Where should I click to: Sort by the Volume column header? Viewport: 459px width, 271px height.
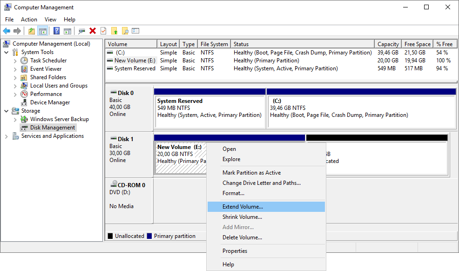[x=131, y=44]
